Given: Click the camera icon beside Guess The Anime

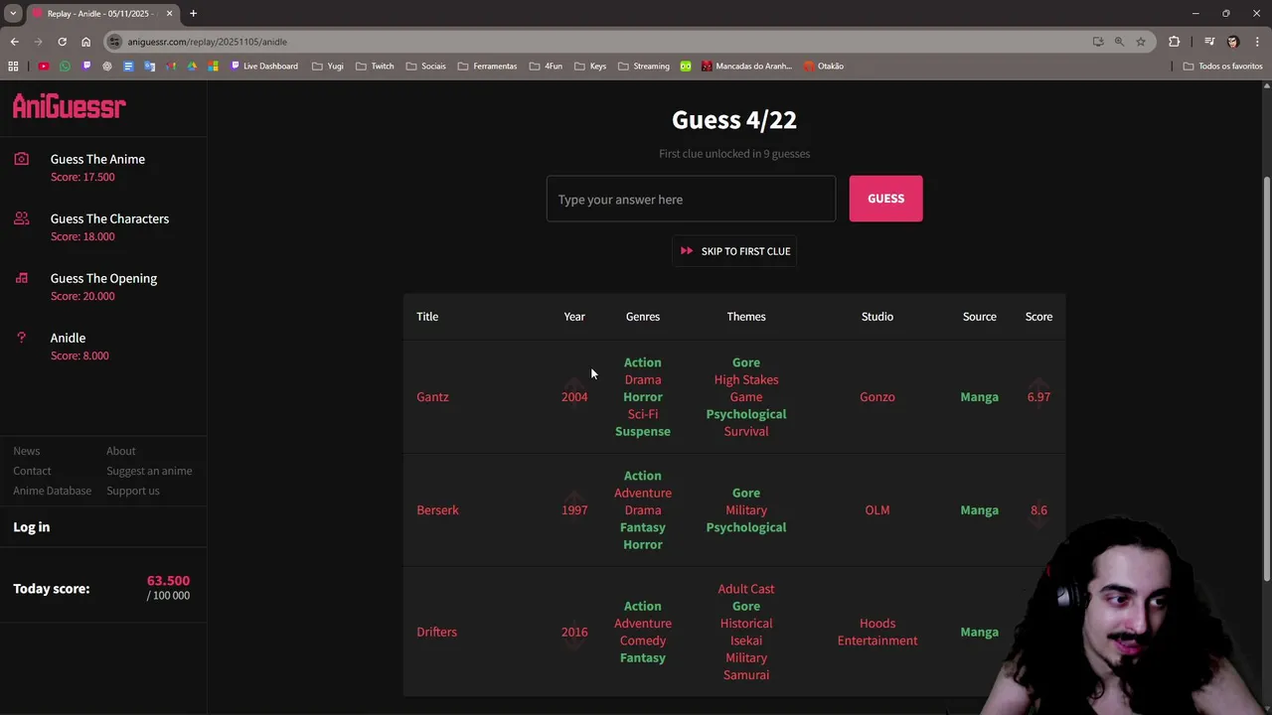Looking at the screenshot, I should (22, 159).
